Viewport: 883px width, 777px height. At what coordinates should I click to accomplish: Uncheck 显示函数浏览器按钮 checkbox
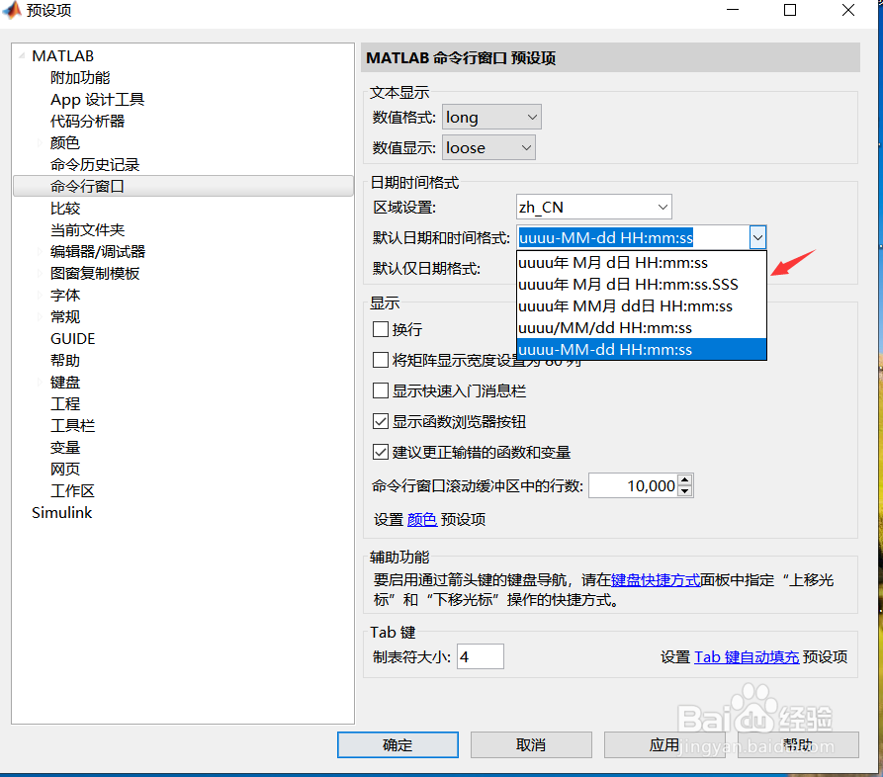click(381, 421)
